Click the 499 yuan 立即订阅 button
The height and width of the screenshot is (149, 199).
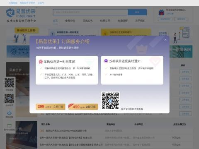(83, 107)
